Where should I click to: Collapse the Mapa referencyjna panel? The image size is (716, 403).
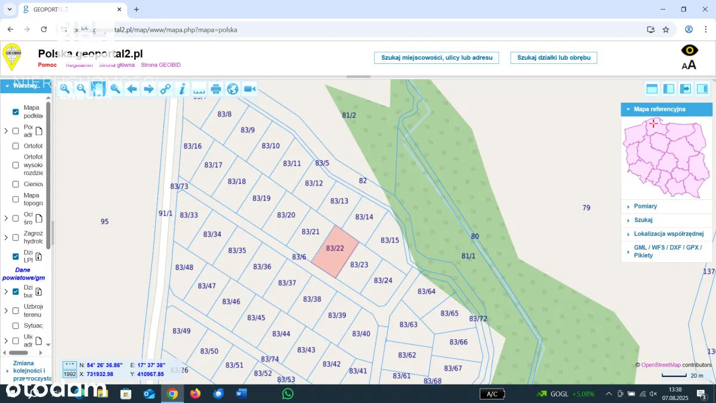[x=628, y=109]
